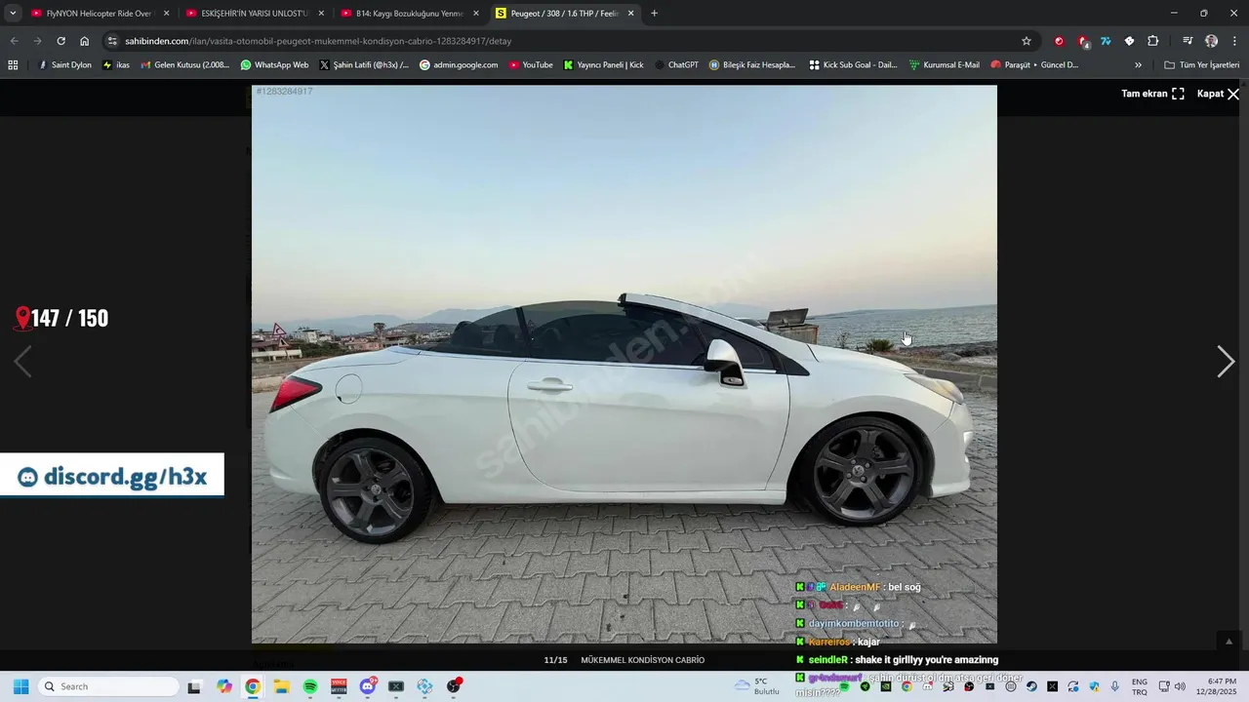Go back to previous car photo

(22, 362)
